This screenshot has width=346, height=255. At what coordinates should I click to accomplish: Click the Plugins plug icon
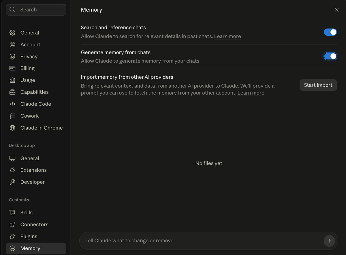point(12,236)
